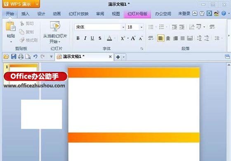Open print preview icon
Viewport: 231px width, 161px height.
point(28,57)
